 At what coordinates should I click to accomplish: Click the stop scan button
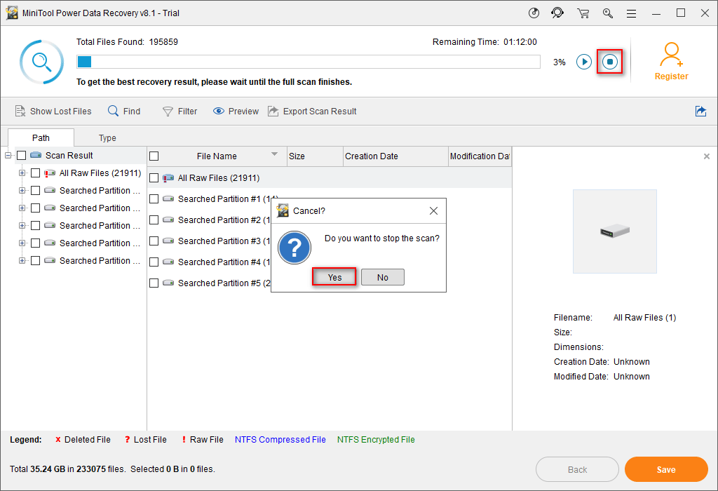pos(609,62)
